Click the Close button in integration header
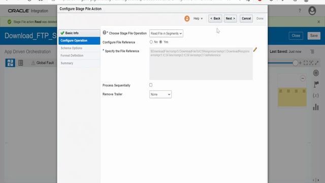 (x=296, y=36)
